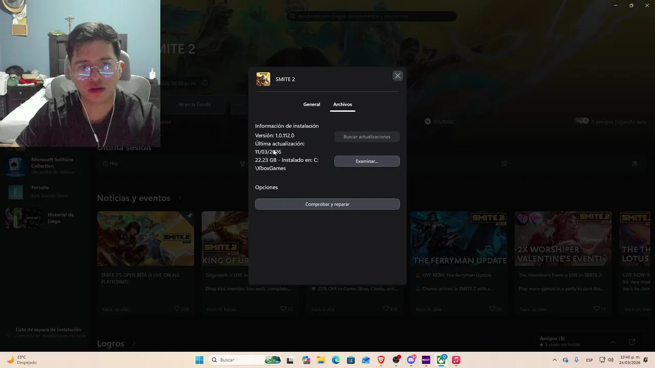Click the Información de instalación heading
Image resolution: width=655 pixels, height=368 pixels.
pos(287,126)
